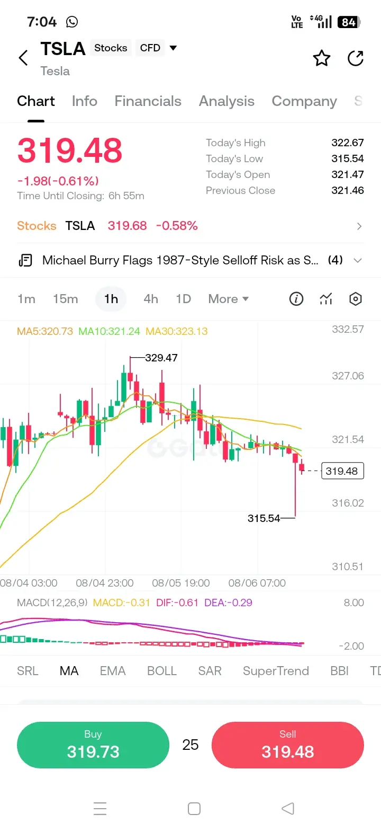Enable the SuperTrend indicator
Image resolution: width=381 pixels, height=832 pixels.
point(276,671)
